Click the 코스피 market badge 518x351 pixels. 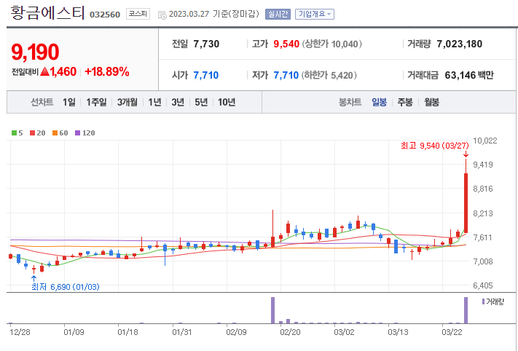pos(138,14)
